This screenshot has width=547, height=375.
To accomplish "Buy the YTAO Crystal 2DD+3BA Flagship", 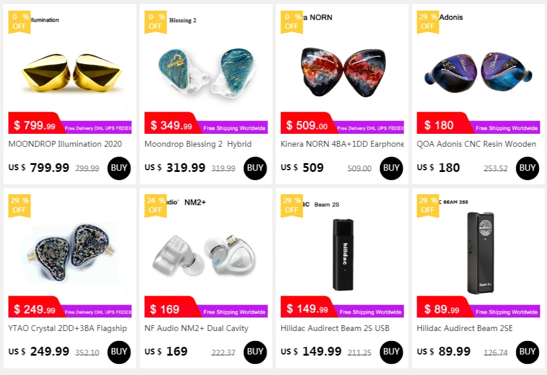I will 119,352.
